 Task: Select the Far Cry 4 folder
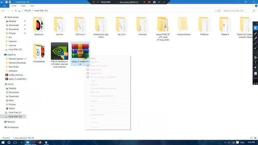point(122,26)
